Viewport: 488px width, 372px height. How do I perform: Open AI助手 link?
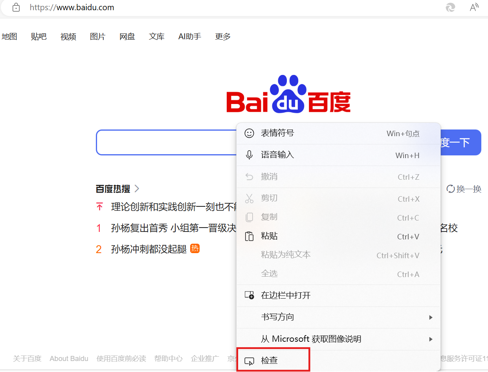(x=190, y=36)
